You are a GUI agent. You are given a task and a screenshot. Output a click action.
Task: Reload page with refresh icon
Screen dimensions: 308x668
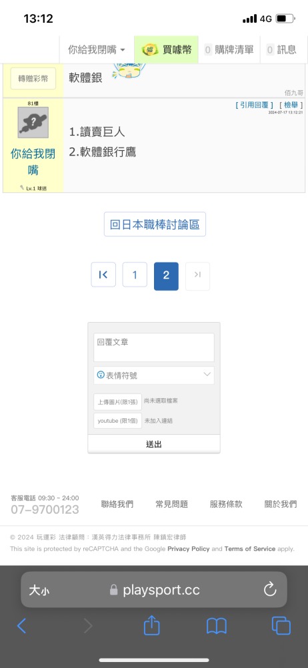(270, 590)
